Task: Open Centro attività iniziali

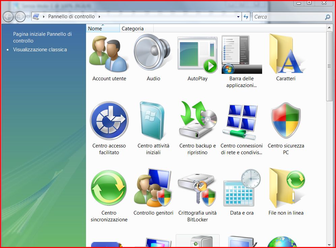Action: point(153,129)
